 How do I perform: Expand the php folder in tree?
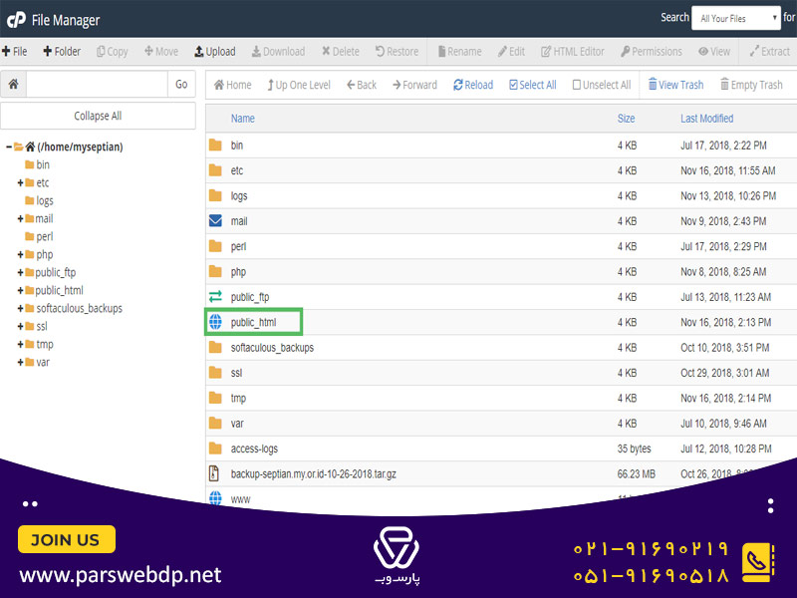click(20, 255)
